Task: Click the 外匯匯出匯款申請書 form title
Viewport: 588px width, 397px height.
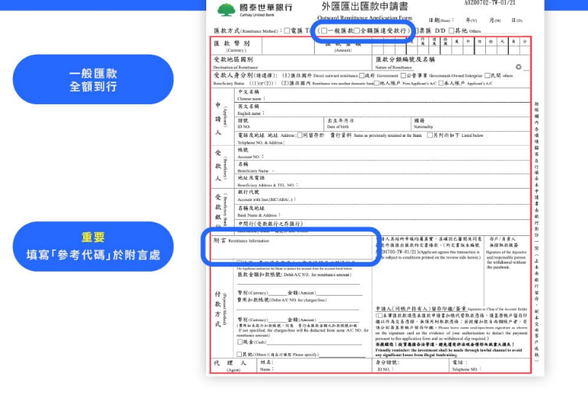Action: [x=365, y=7]
